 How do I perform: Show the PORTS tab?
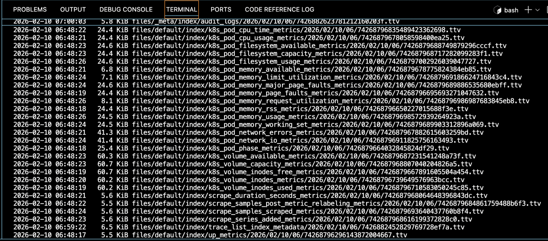tap(221, 10)
